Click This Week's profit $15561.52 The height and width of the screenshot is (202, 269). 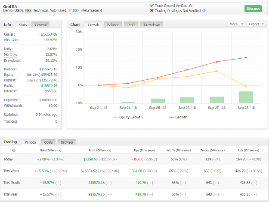(x=89, y=171)
